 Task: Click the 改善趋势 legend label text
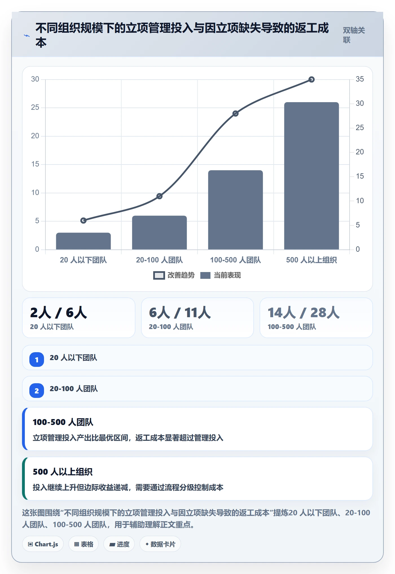coord(181,275)
